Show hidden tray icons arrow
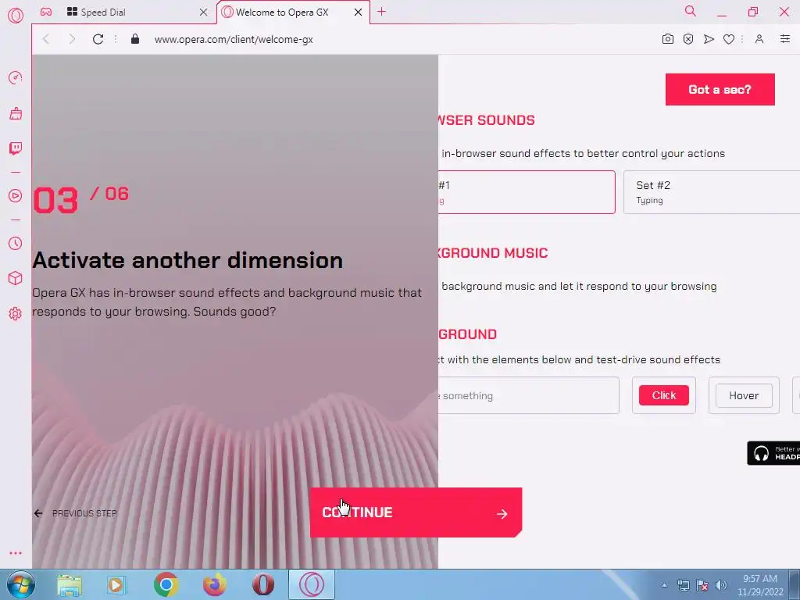 pyautogui.click(x=664, y=585)
